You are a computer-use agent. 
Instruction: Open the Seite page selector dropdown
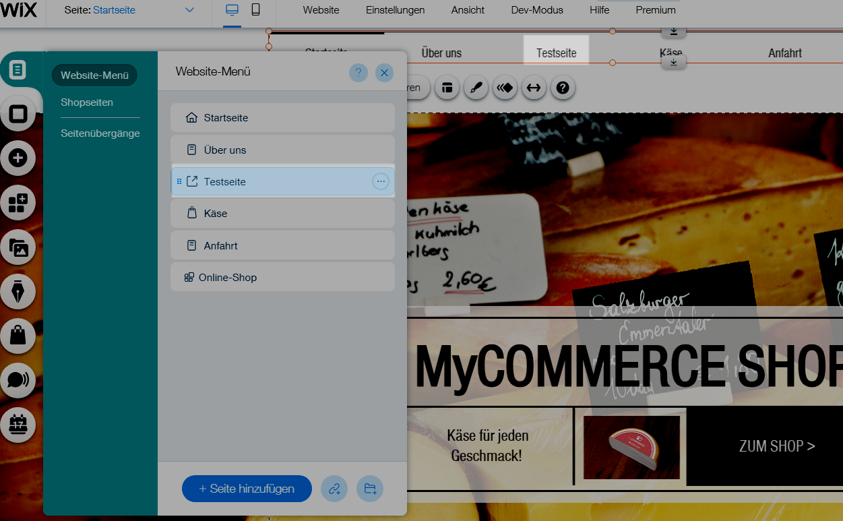tap(129, 10)
